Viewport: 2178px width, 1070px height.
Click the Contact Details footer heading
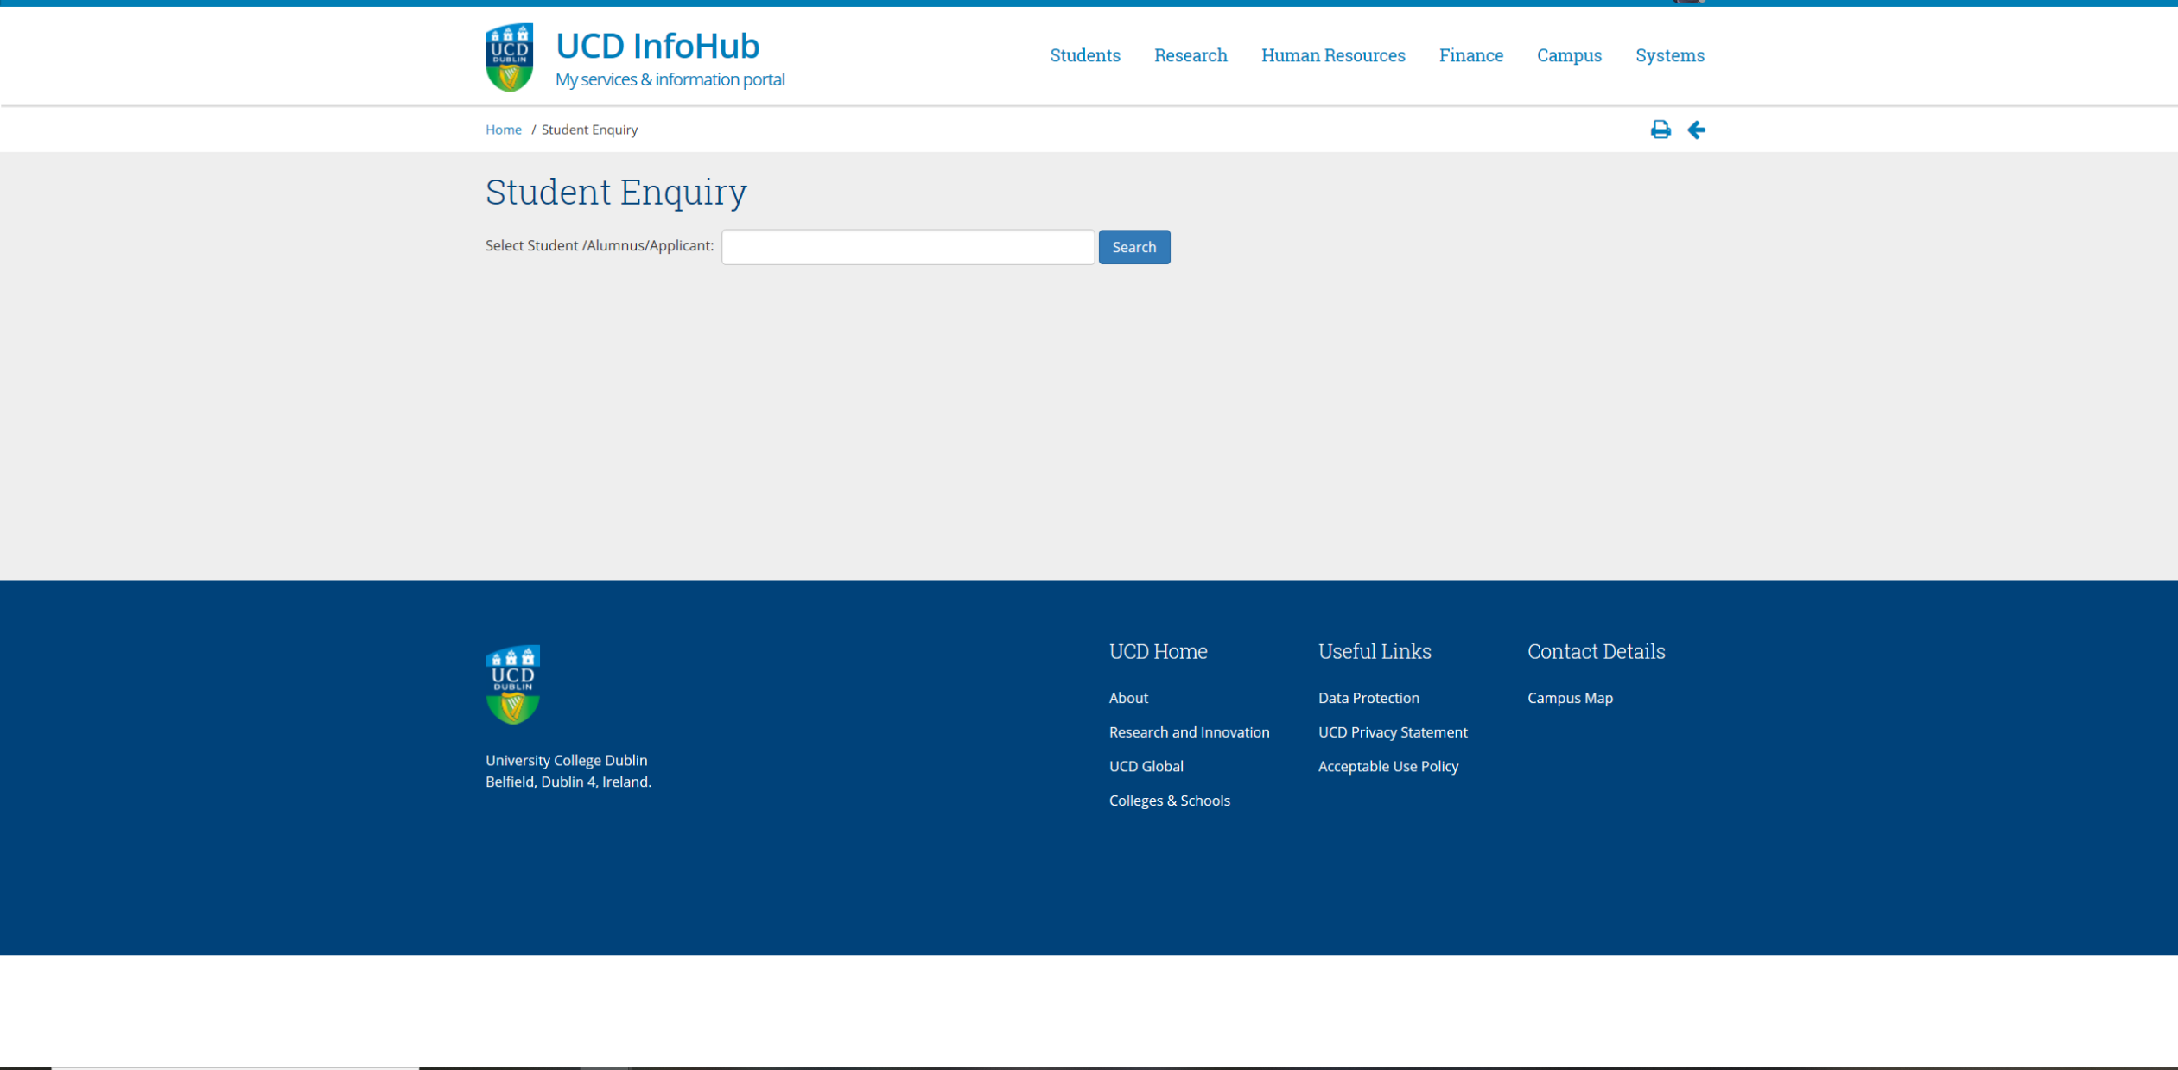coord(1595,651)
